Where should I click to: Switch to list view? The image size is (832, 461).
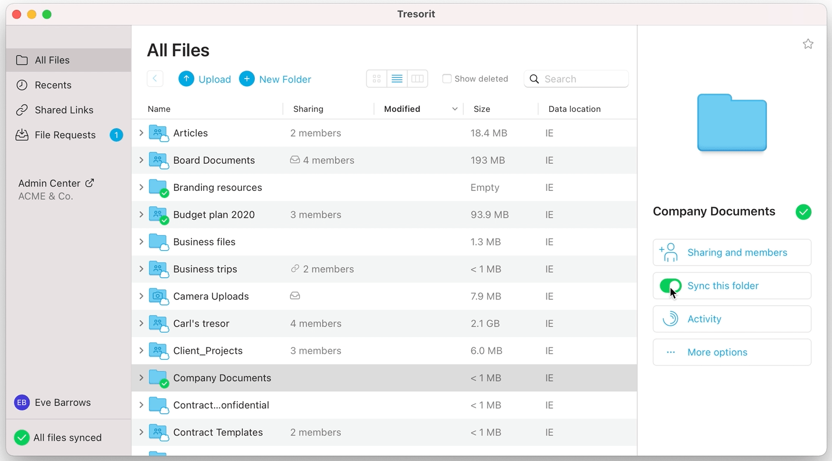pos(397,79)
